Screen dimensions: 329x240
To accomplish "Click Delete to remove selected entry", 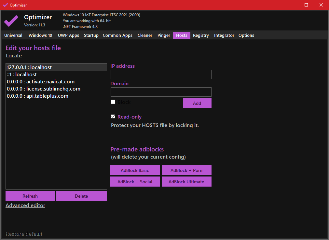I will 81,196.
